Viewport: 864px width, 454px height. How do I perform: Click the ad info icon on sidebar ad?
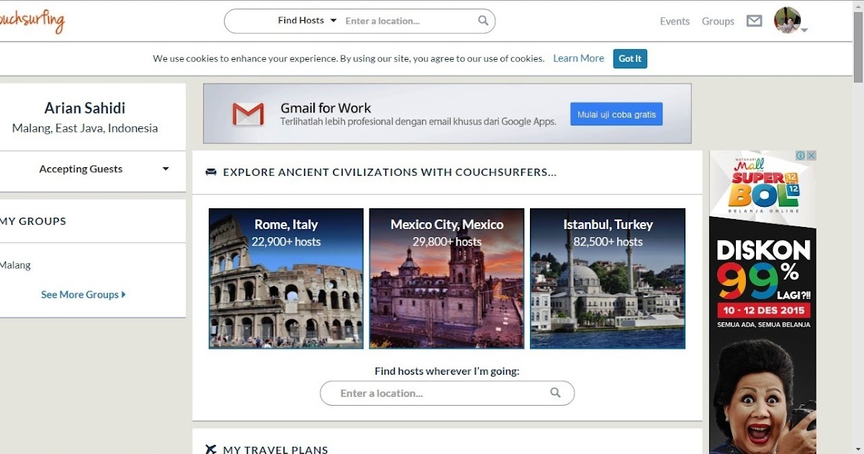tap(801, 156)
